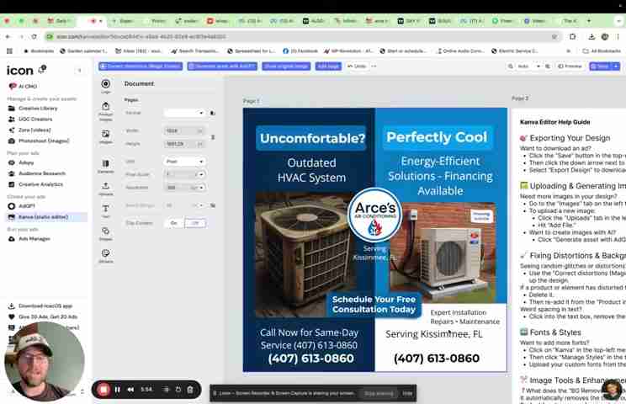626x404 pixels.
Task: Reload the browser page
Action: (34, 37)
